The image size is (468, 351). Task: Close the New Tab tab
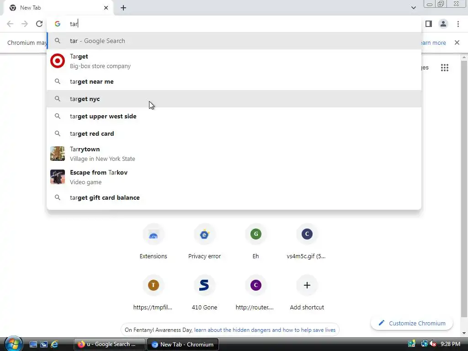pyautogui.click(x=106, y=8)
